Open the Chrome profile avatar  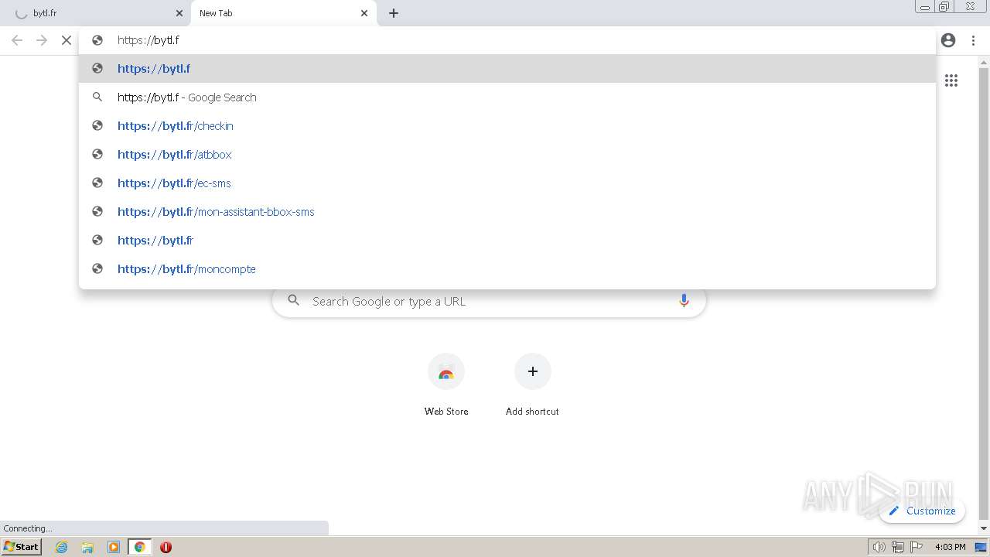point(948,40)
